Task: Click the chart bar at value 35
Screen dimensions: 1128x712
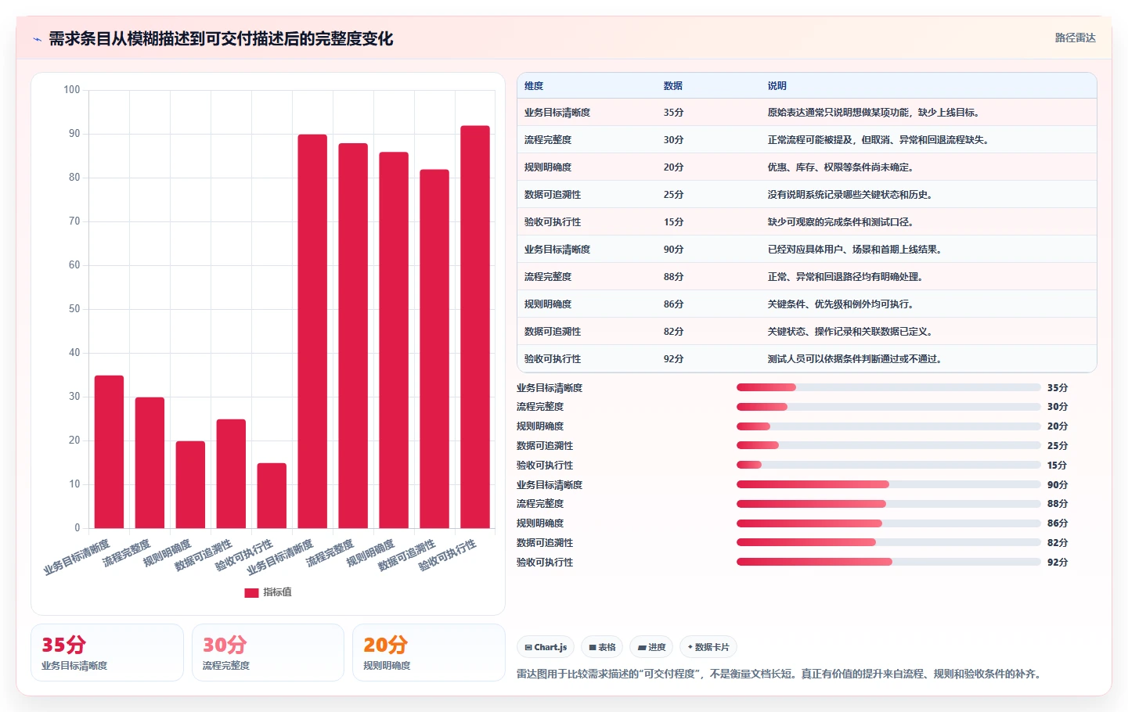Action: click(x=109, y=451)
